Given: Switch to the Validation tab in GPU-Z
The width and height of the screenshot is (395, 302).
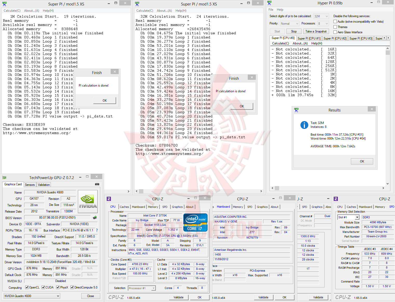Looking at the screenshot, I should tap(44, 185).
